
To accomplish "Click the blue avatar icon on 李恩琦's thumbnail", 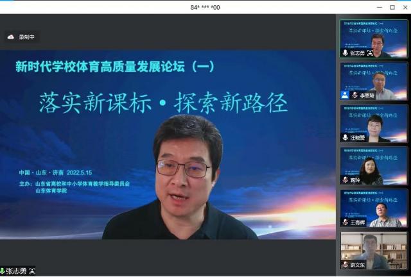I will (x=345, y=95).
